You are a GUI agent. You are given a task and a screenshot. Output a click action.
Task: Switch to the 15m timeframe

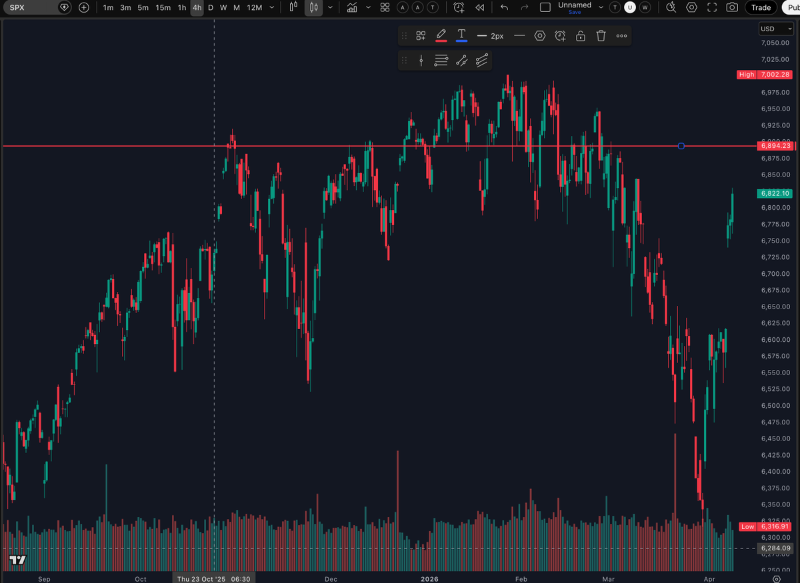(x=163, y=7)
